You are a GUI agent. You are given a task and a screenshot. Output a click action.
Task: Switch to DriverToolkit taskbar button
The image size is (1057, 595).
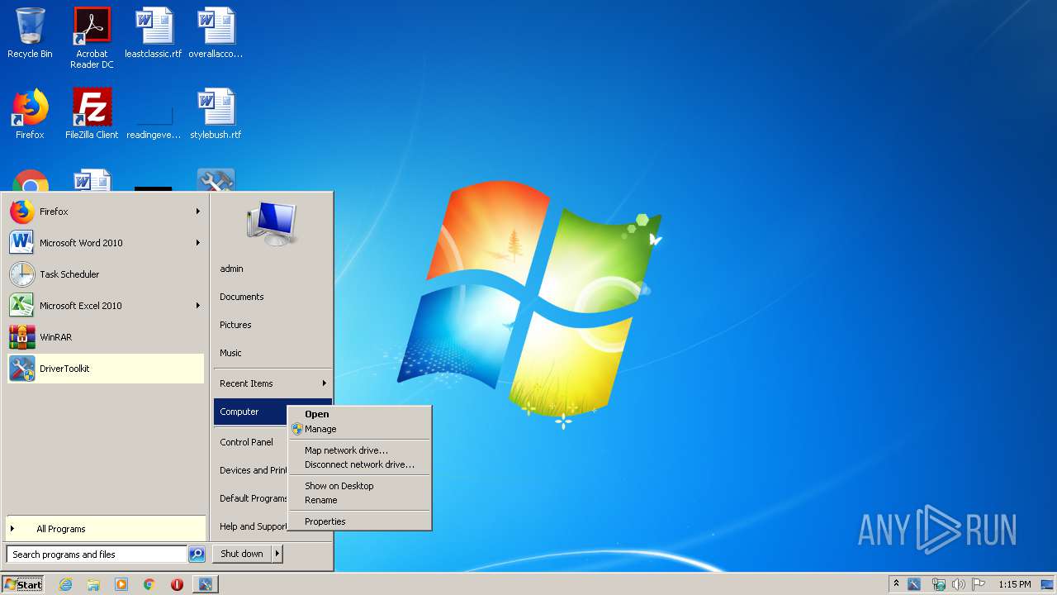[x=205, y=584]
